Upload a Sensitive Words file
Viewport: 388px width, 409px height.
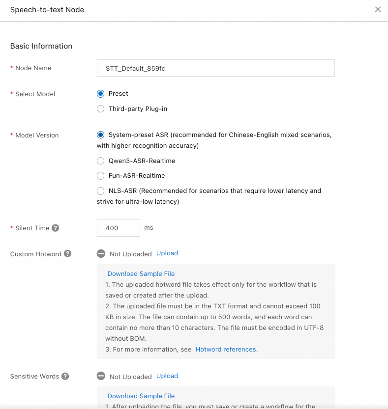point(167,376)
